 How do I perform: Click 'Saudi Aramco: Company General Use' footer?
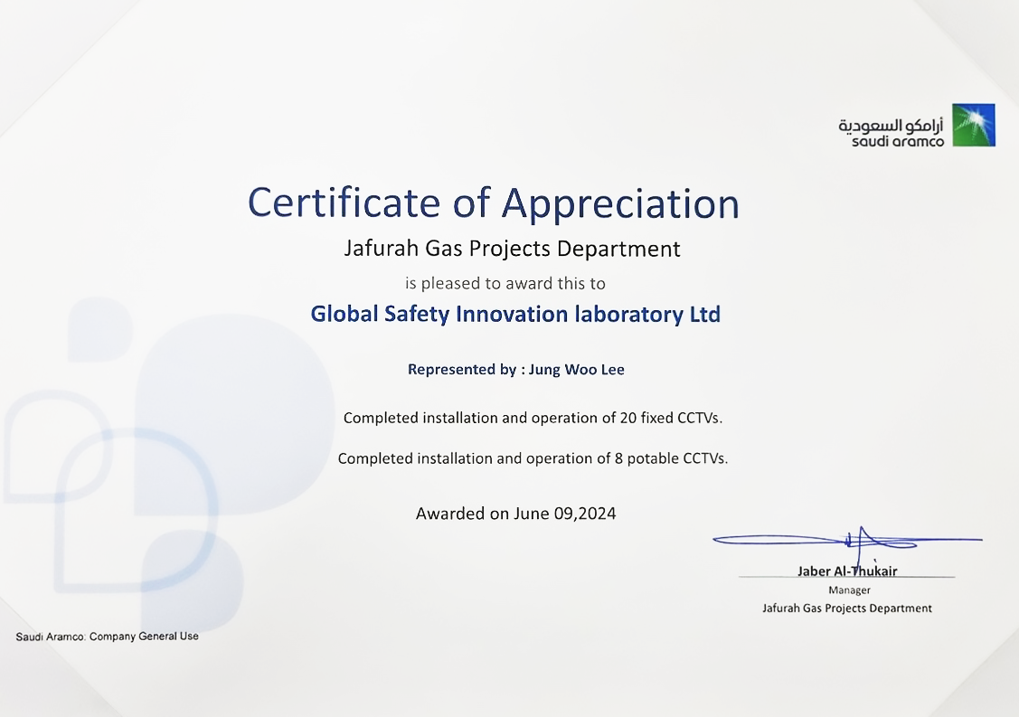[x=108, y=637]
